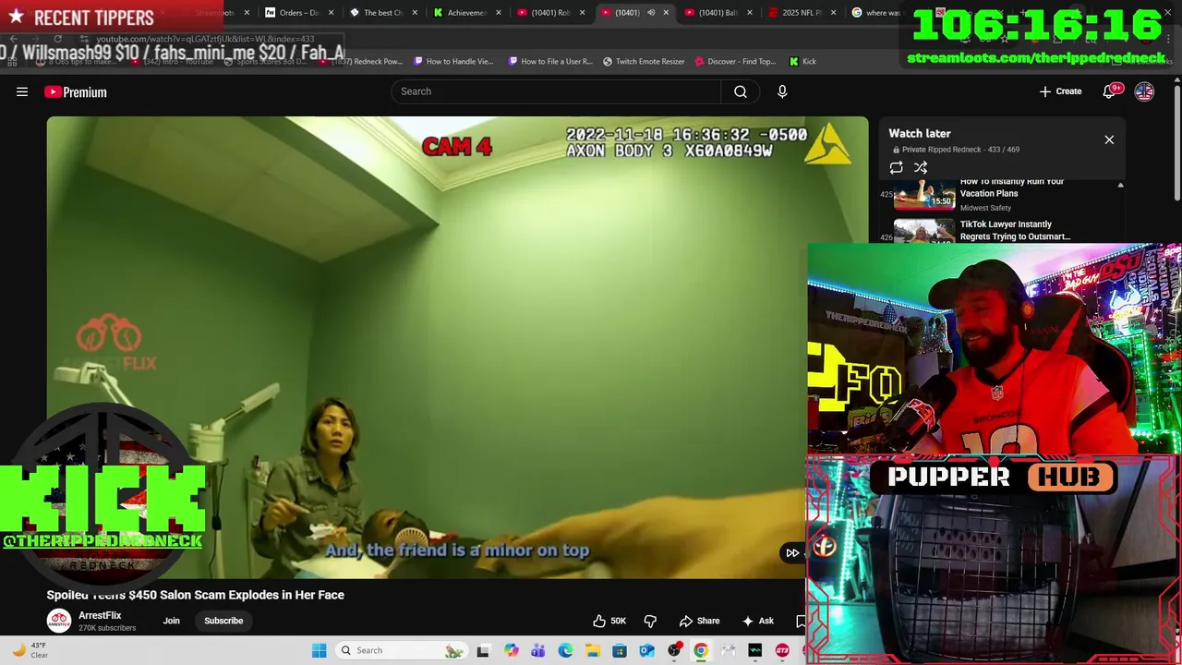
Task: Open the ArrestFlix channel avatar
Action: [59, 621]
